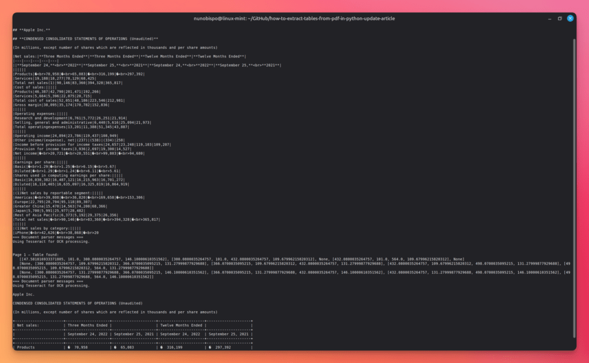
Task: Select the 'Rest of Asia Pacific|6,373' row
Action: (66, 215)
